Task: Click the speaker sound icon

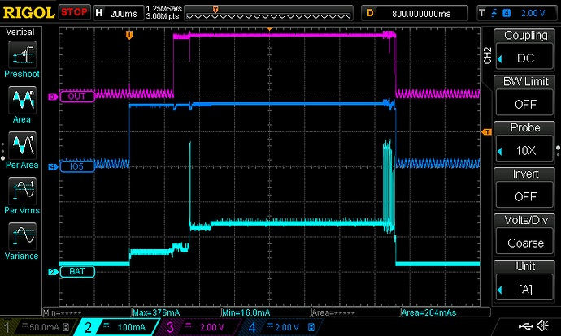Action: click(x=543, y=325)
